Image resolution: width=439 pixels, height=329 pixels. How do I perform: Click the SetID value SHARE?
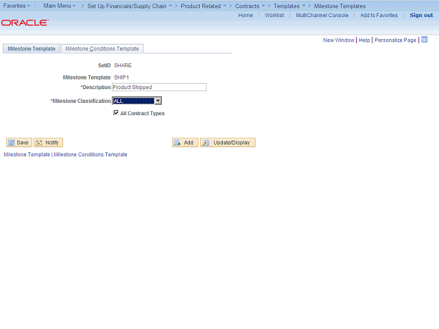point(123,65)
